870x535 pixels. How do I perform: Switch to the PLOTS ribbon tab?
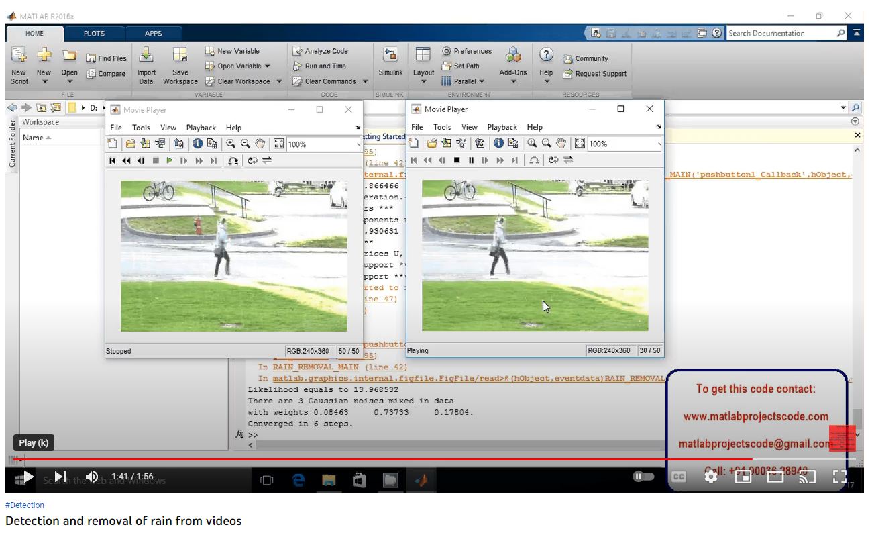tap(94, 33)
